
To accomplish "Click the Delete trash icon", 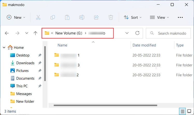I will (111, 17).
